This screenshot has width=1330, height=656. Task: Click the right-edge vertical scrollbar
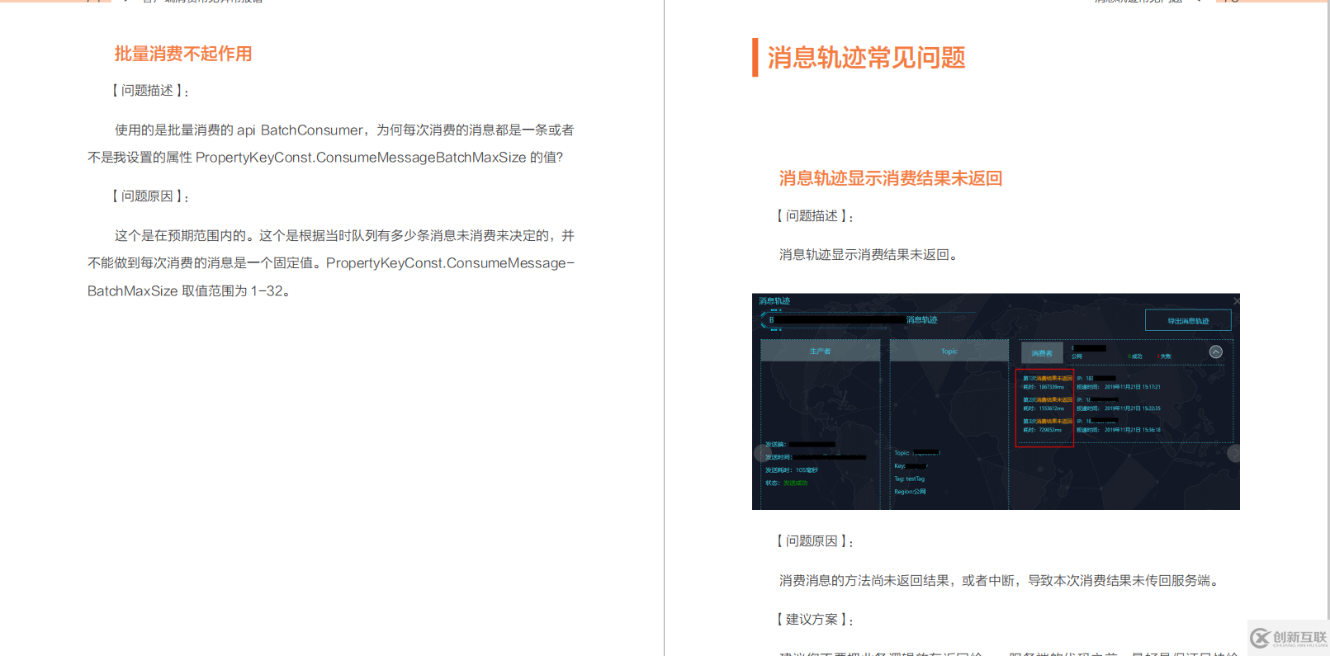pyautogui.click(x=1327, y=330)
